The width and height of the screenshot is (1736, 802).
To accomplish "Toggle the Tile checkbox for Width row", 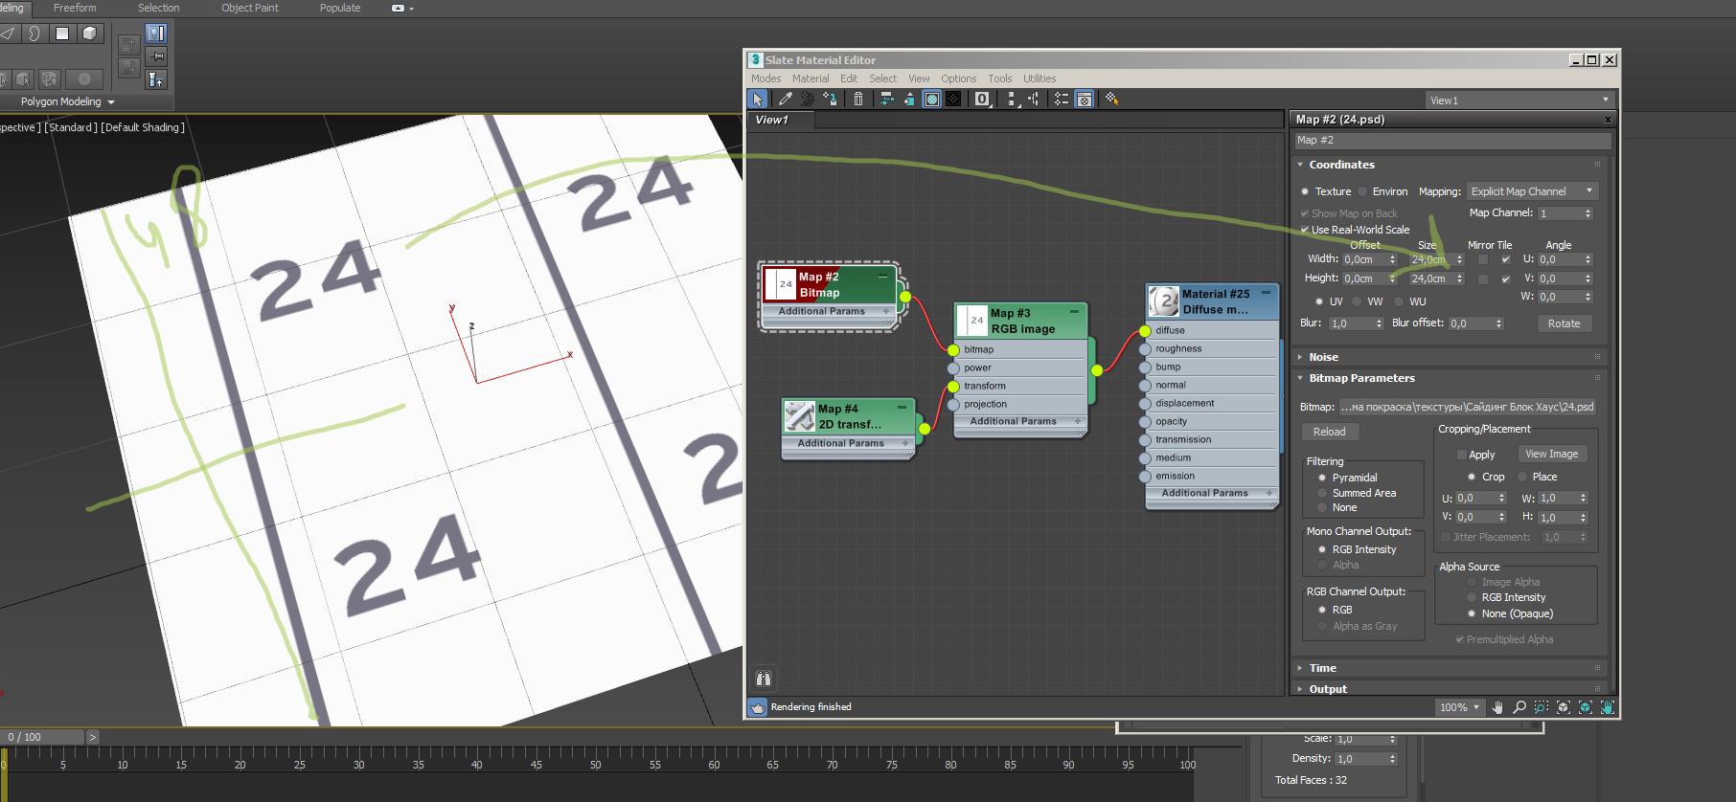I will (x=1505, y=259).
